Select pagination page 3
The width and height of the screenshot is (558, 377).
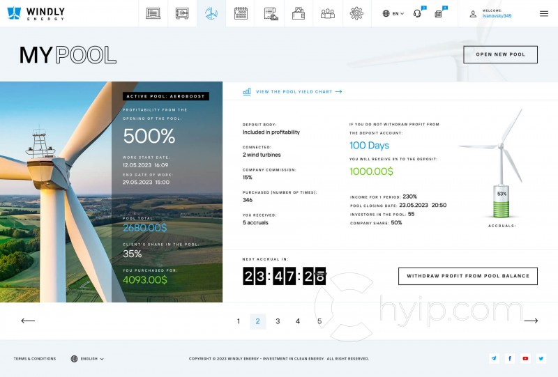tap(278, 321)
